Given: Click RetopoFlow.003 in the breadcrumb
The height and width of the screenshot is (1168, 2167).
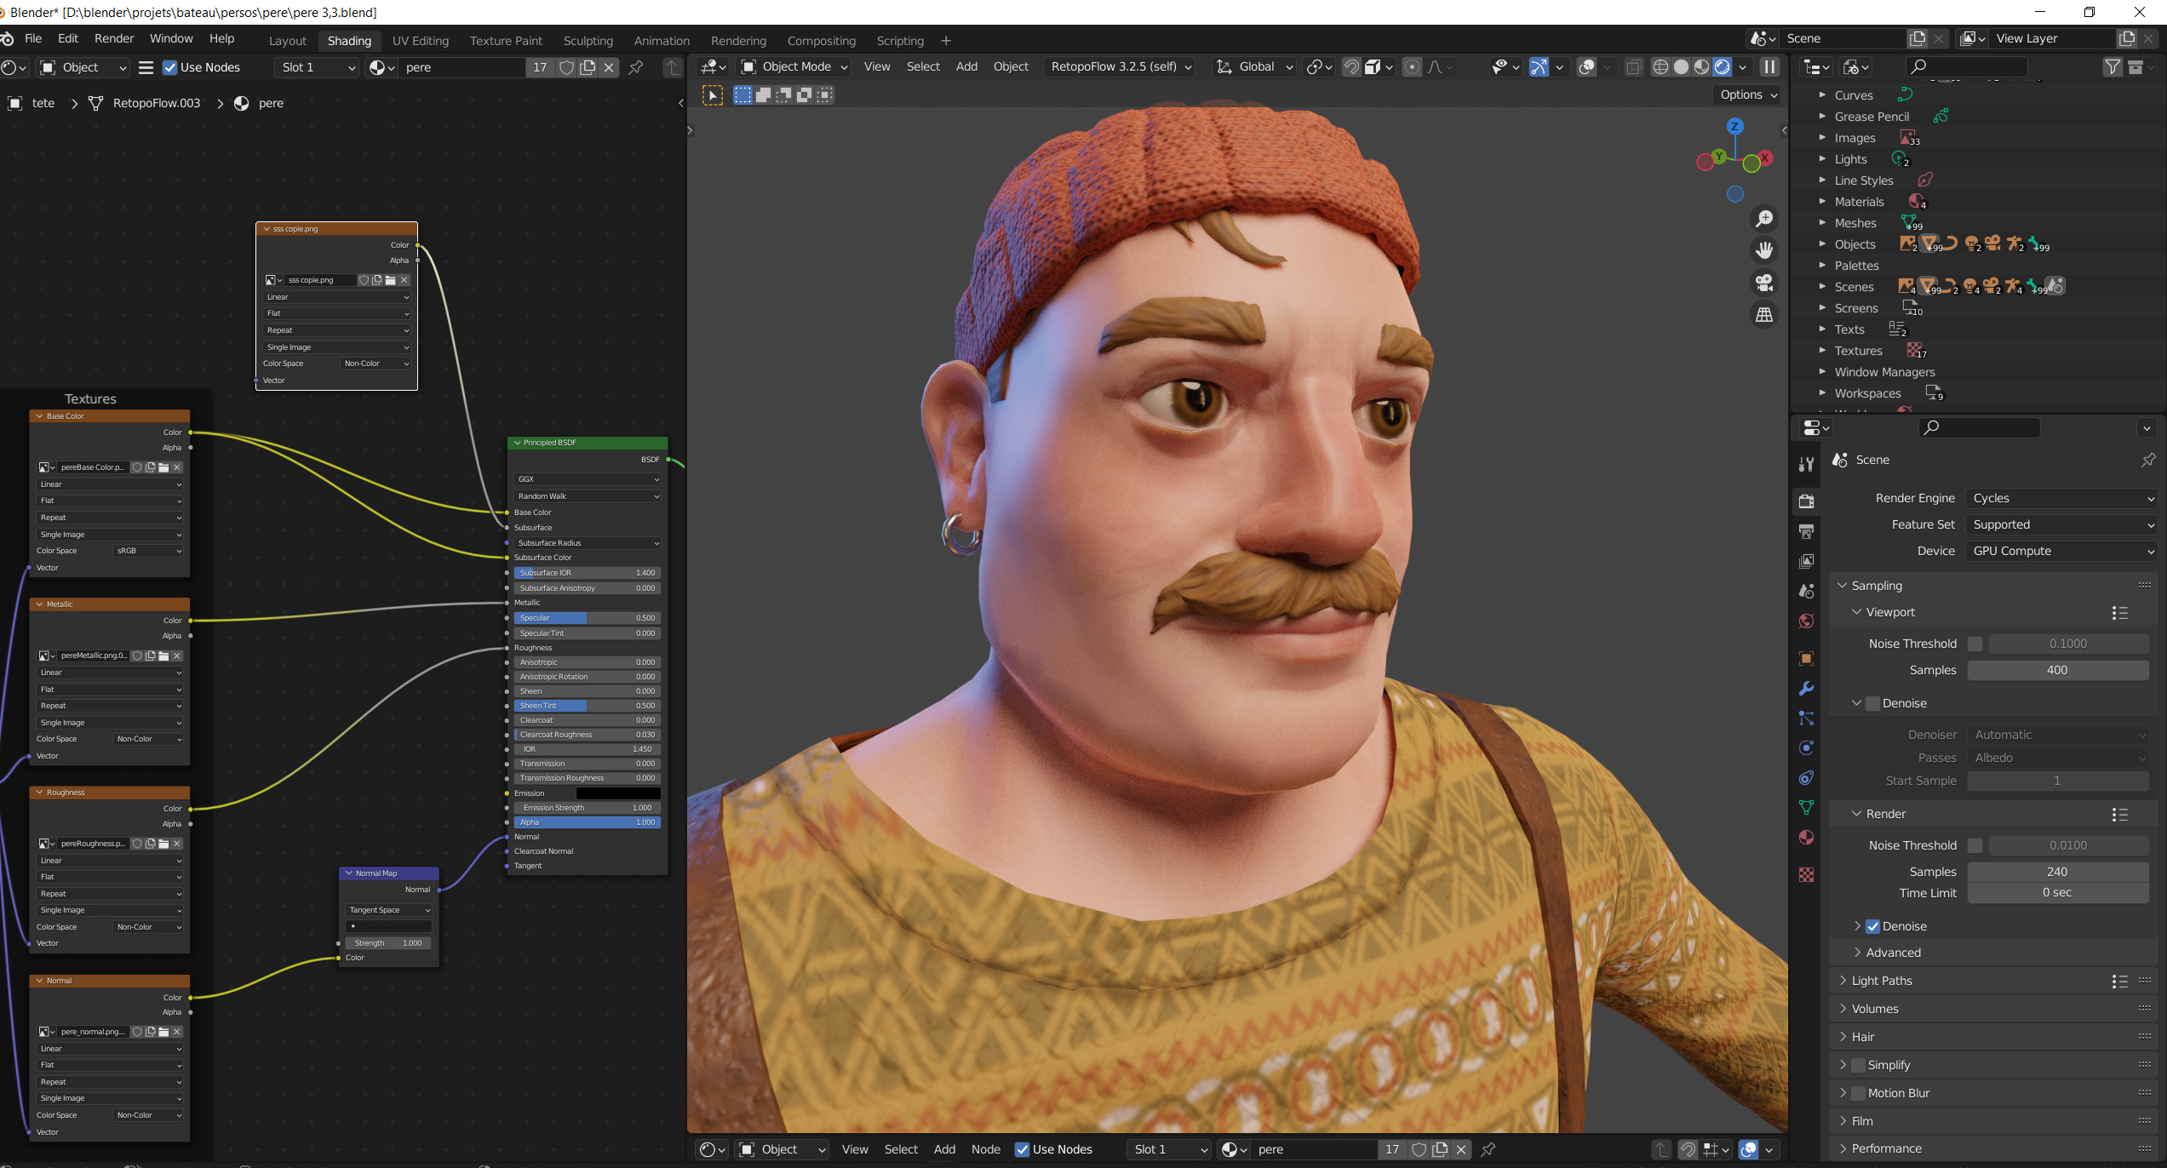Looking at the screenshot, I should pyautogui.click(x=157, y=103).
